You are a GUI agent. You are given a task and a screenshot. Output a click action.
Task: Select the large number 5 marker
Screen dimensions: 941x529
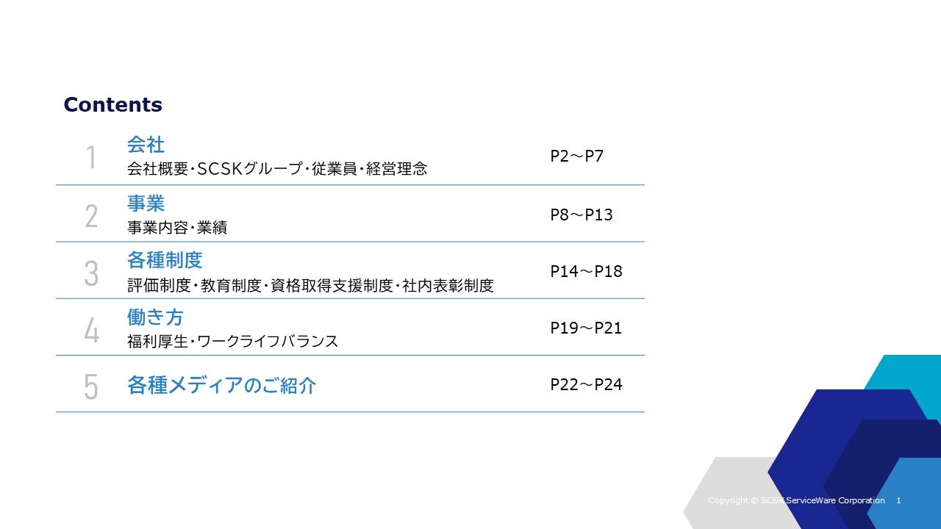[91, 386]
